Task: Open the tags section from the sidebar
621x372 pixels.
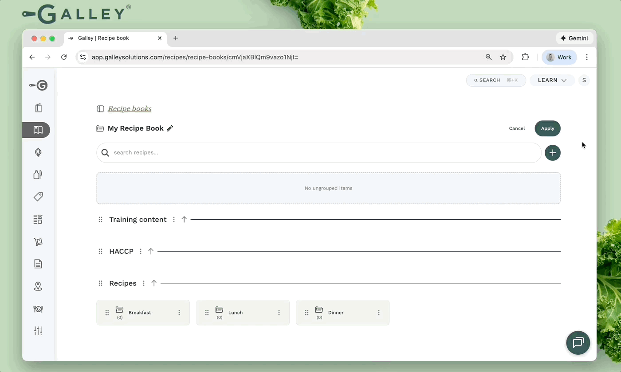Action: click(x=38, y=196)
